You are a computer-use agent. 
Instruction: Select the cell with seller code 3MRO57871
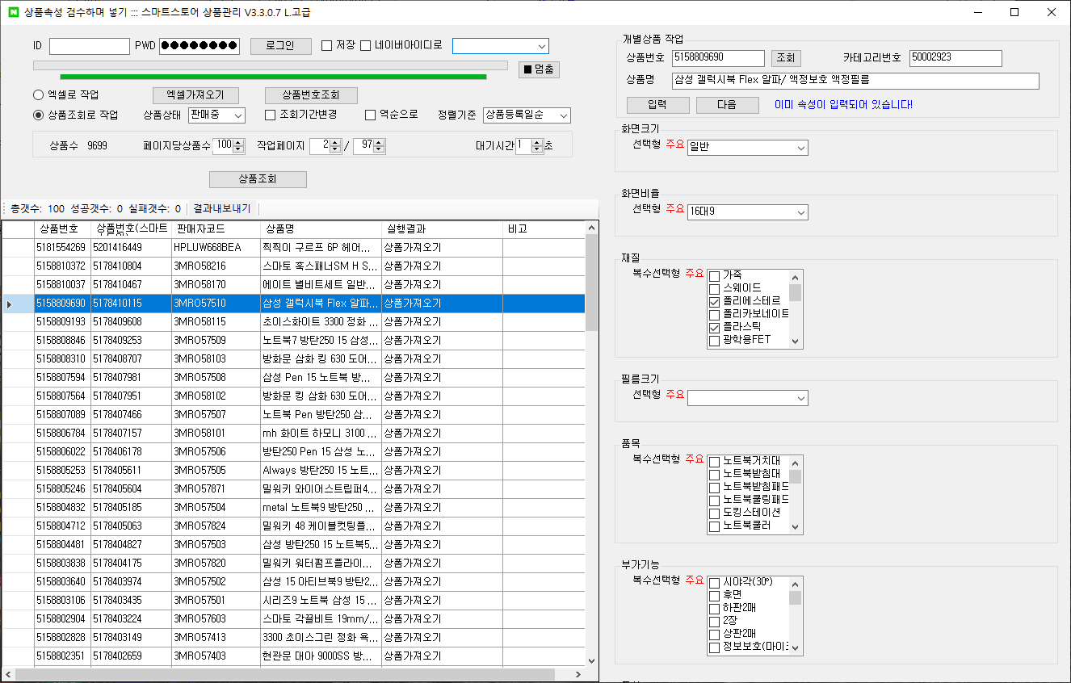click(x=216, y=488)
